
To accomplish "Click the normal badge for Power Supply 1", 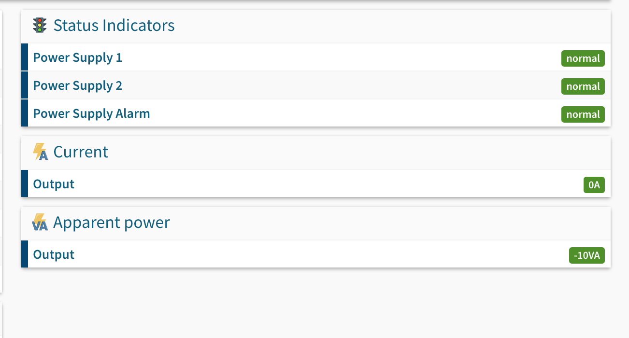I will [583, 58].
